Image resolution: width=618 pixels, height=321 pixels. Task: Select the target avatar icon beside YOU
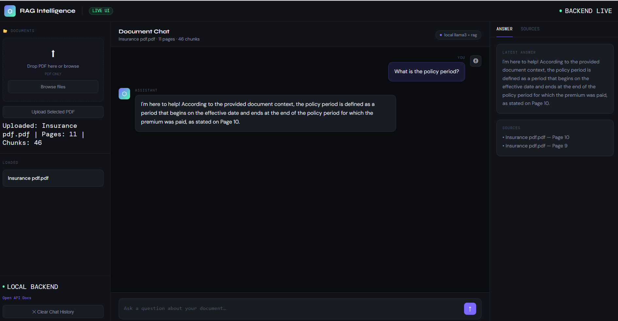(476, 61)
